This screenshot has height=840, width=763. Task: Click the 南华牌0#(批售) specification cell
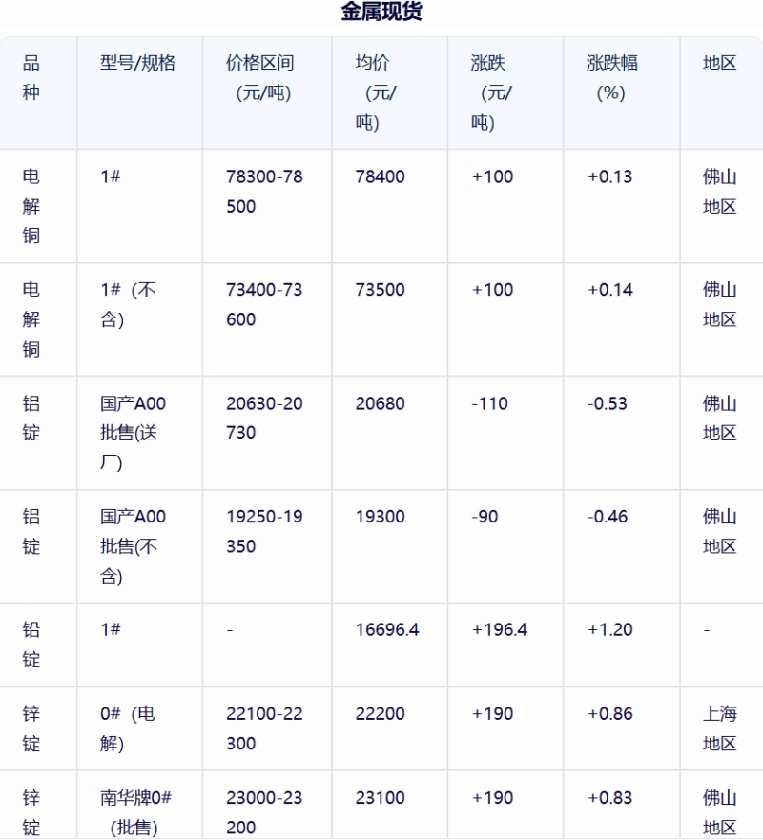(x=135, y=812)
